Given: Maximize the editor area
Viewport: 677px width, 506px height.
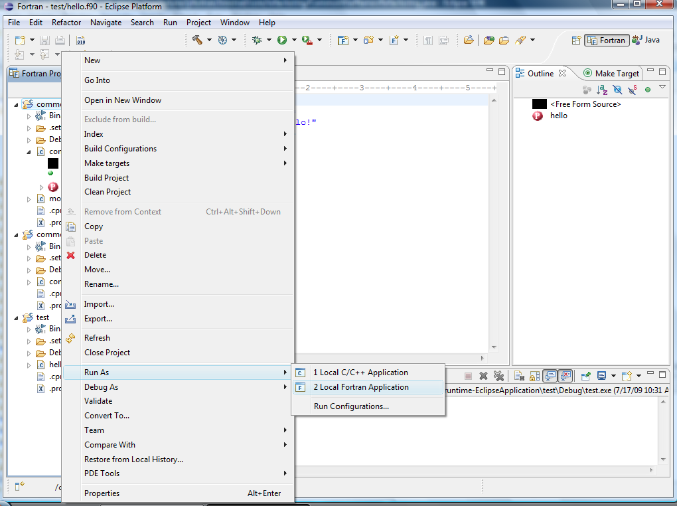Looking at the screenshot, I should click(502, 72).
